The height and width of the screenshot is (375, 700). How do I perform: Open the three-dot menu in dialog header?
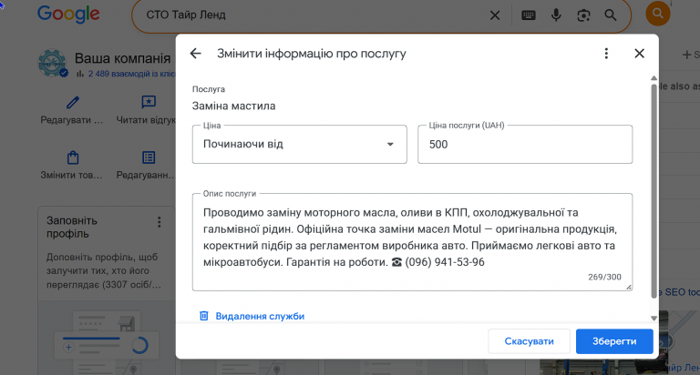click(606, 54)
